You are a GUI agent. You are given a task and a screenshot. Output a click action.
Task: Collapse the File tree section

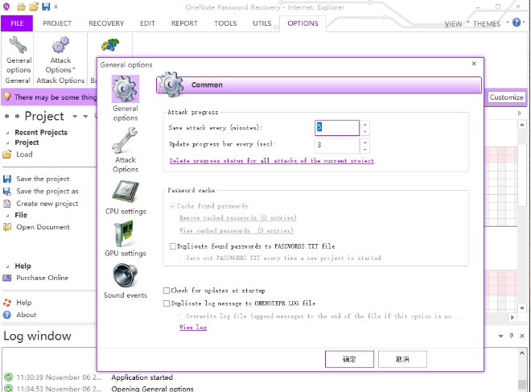(x=7, y=216)
